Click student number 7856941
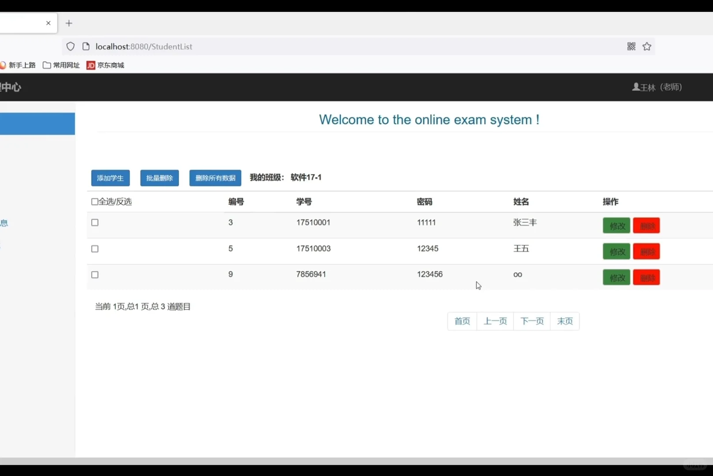Image resolution: width=713 pixels, height=476 pixels. click(x=311, y=274)
